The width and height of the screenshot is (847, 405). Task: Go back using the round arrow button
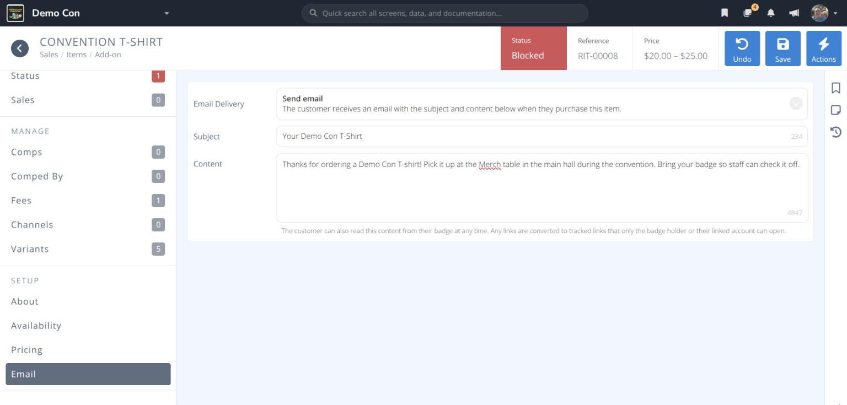[x=20, y=48]
